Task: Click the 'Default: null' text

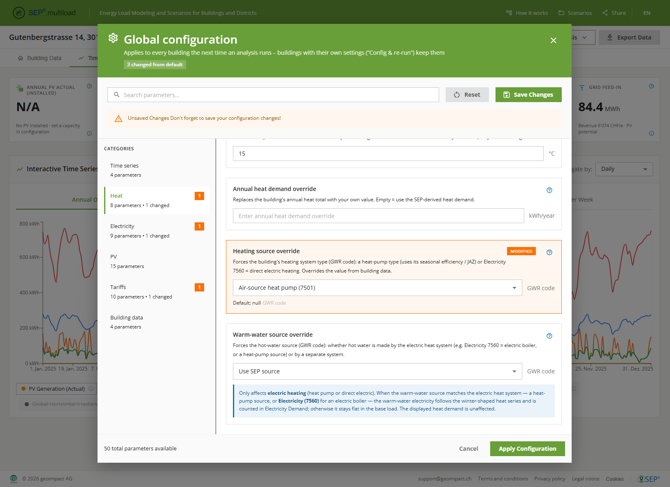Action: (x=247, y=303)
